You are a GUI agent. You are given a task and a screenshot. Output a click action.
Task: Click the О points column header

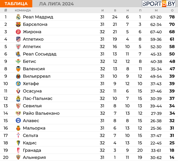point(172,10)
